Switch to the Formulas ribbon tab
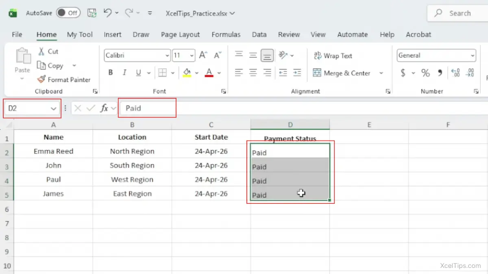The height and width of the screenshot is (274, 488). [x=226, y=35]
